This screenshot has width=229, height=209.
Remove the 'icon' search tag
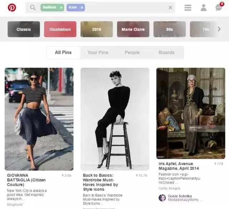(x=82, y=7)
